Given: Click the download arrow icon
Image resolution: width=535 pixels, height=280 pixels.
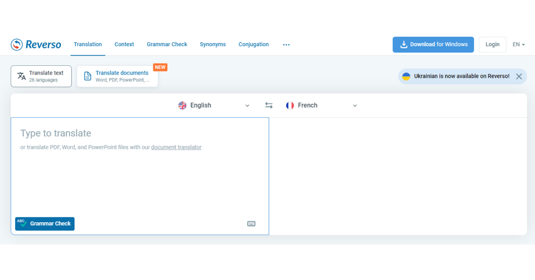Looking at the screenshot, I should coord(404,44).
